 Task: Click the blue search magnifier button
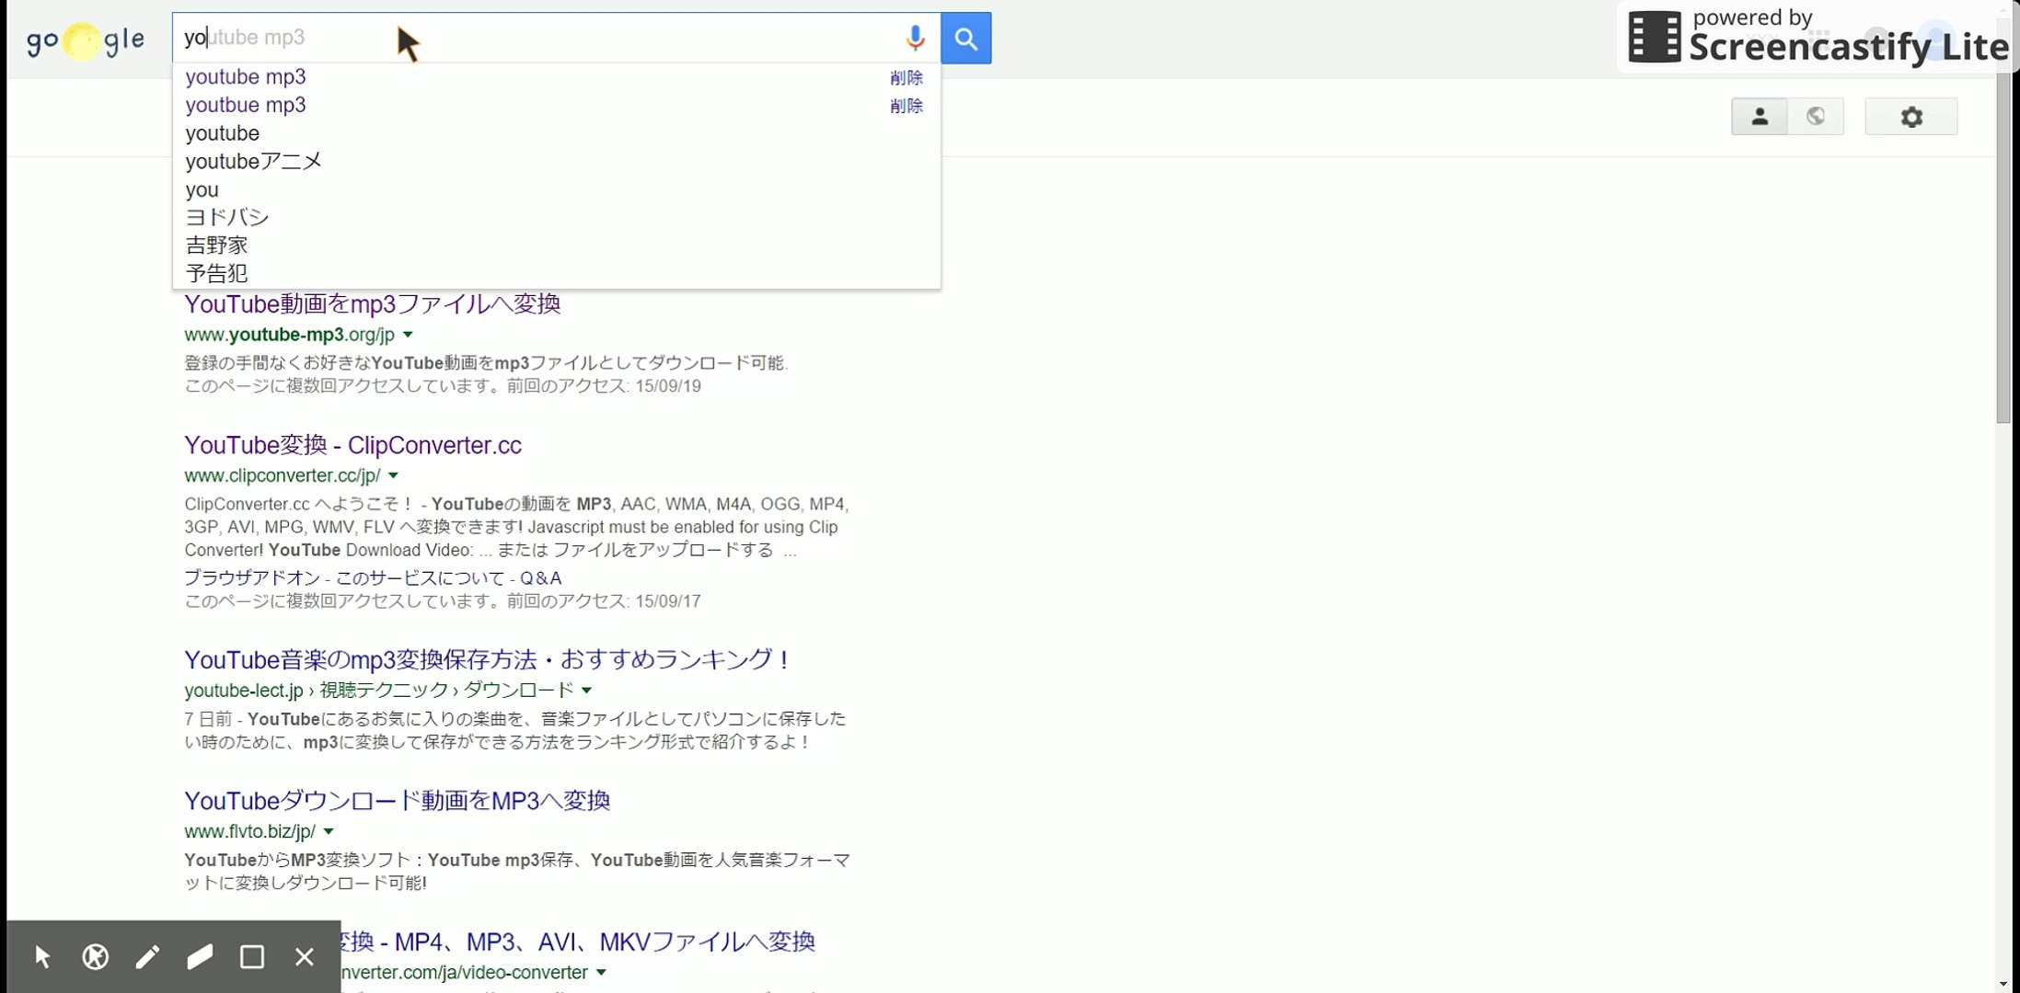pyautogui.click(x=965, y=39)
